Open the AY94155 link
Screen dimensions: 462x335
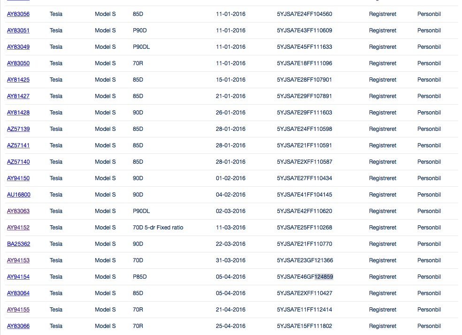point(18,310)
